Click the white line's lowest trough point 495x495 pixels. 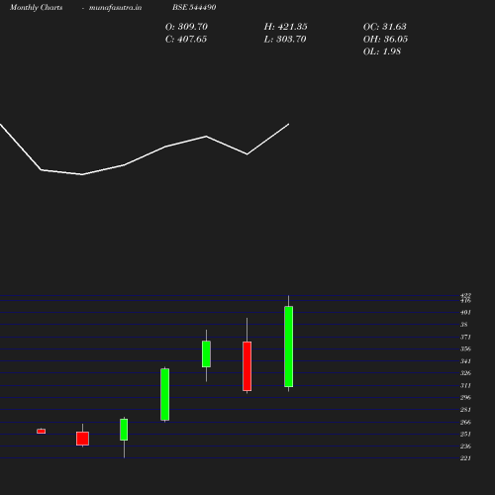(82, 174)
